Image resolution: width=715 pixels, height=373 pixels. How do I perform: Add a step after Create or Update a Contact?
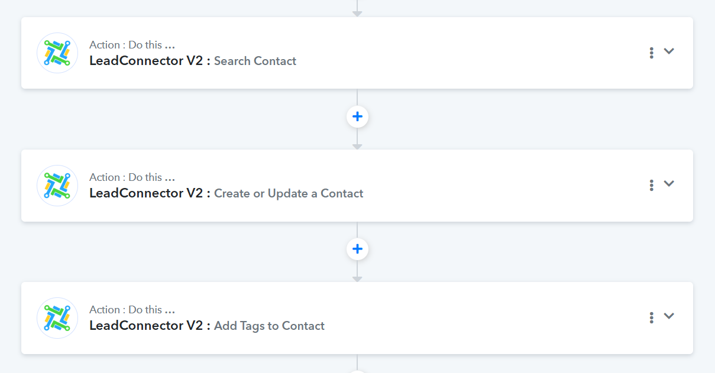(357, 249)
